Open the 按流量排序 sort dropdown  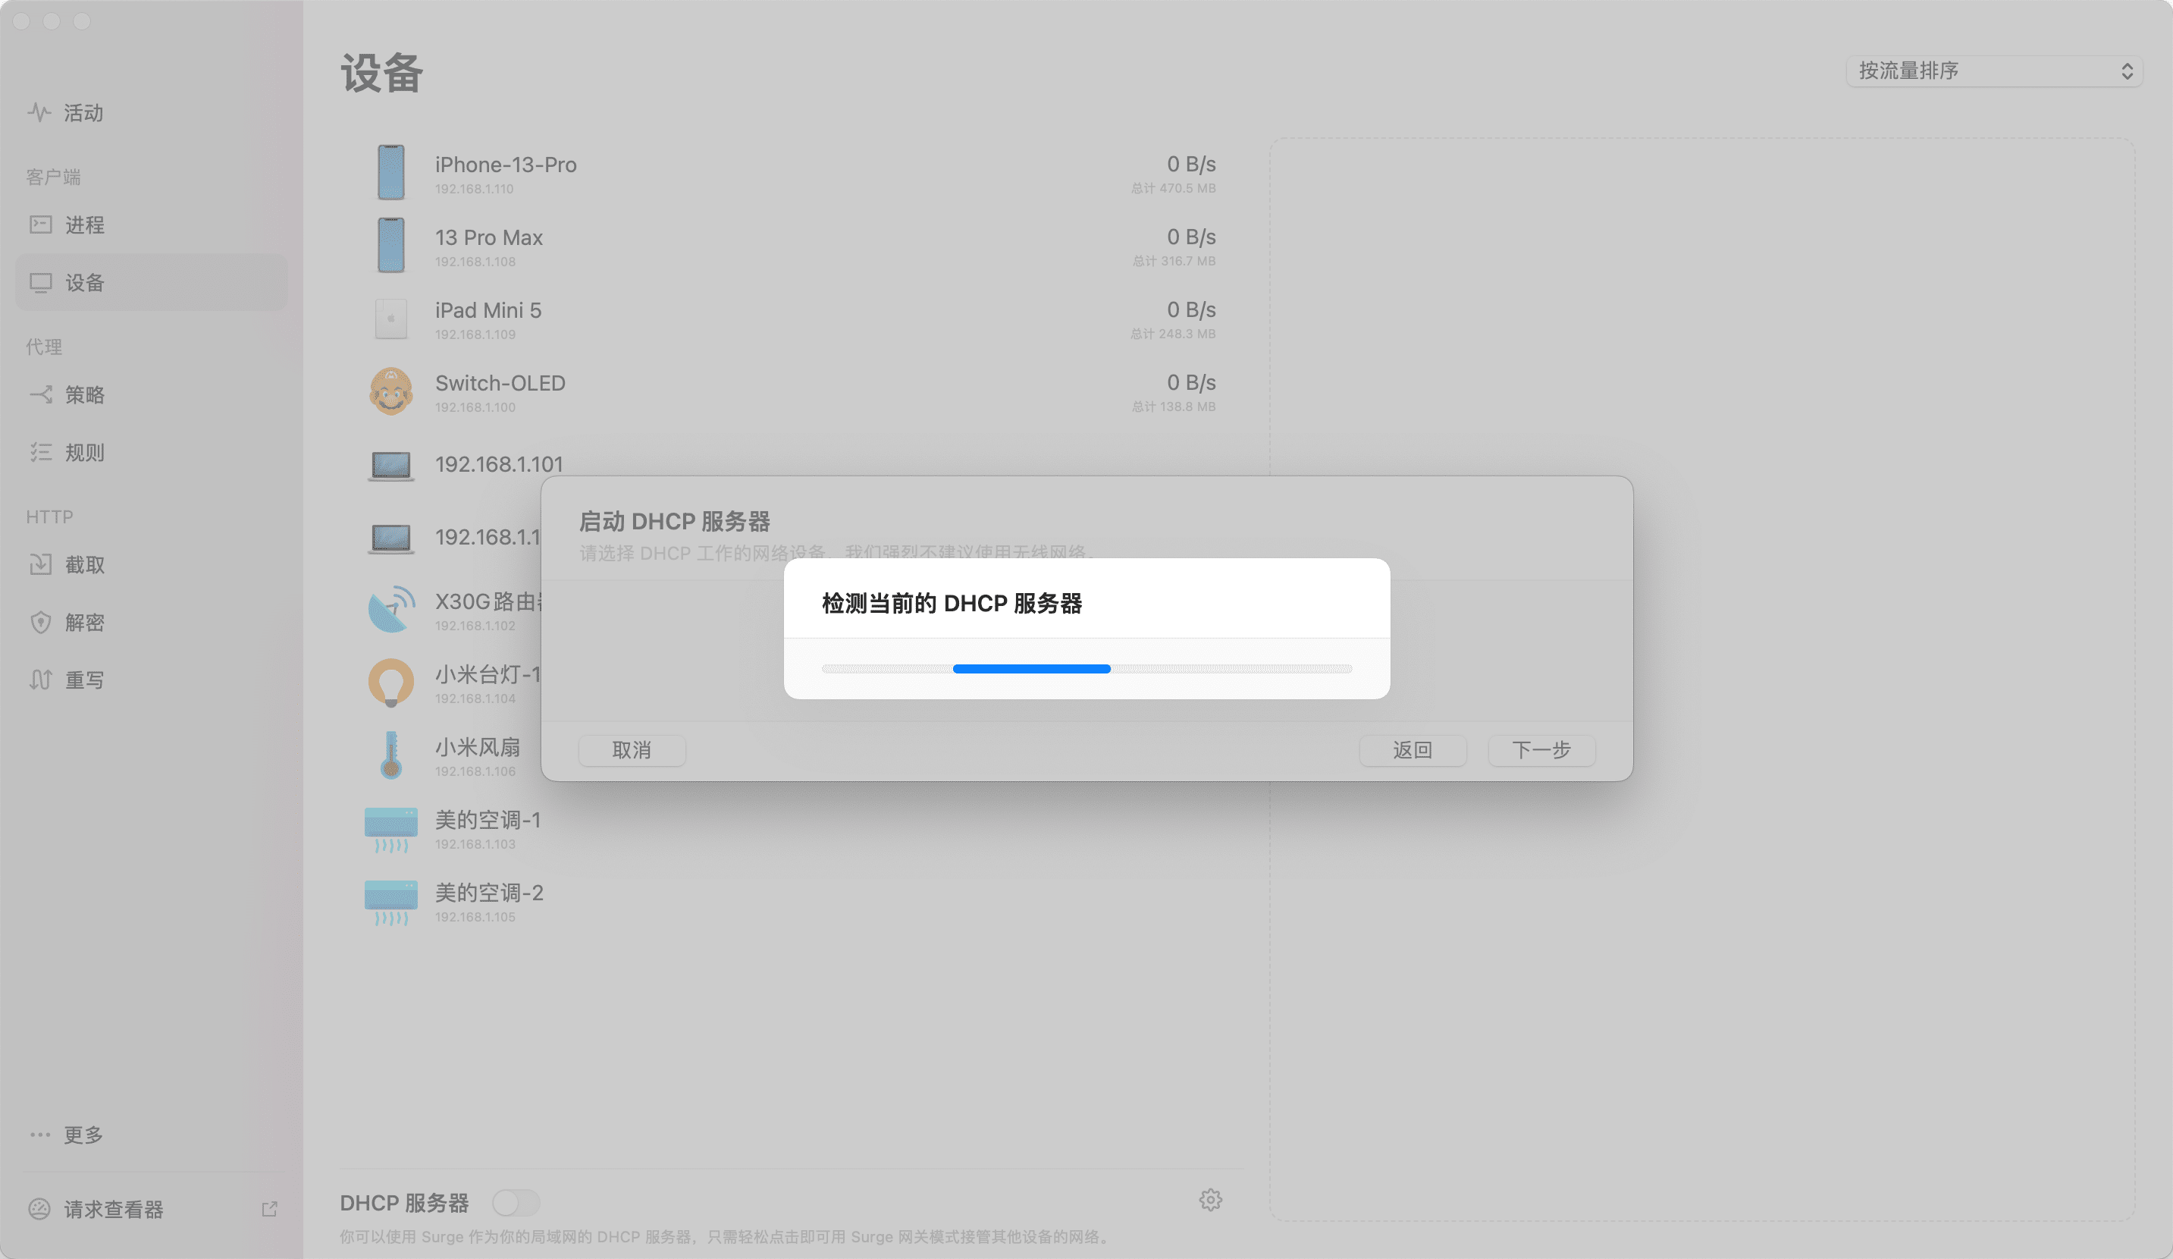pyautogui.click(x=1993, y=71)
